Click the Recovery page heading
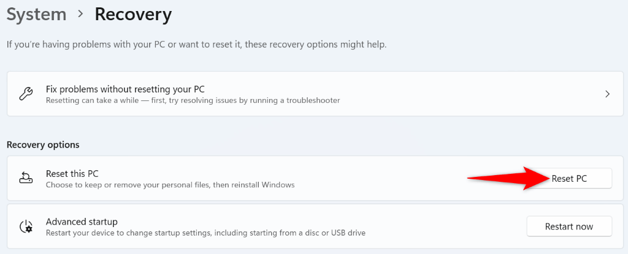Image resolution: width=628 pixels, height=254 pixels. pyautogui.click(x=133, y=14)
